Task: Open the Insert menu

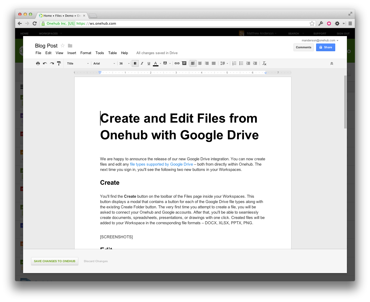Action: coord(72,53)
